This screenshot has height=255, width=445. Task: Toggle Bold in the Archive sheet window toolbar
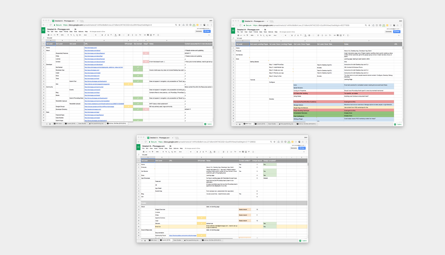(x=102, y=35)
